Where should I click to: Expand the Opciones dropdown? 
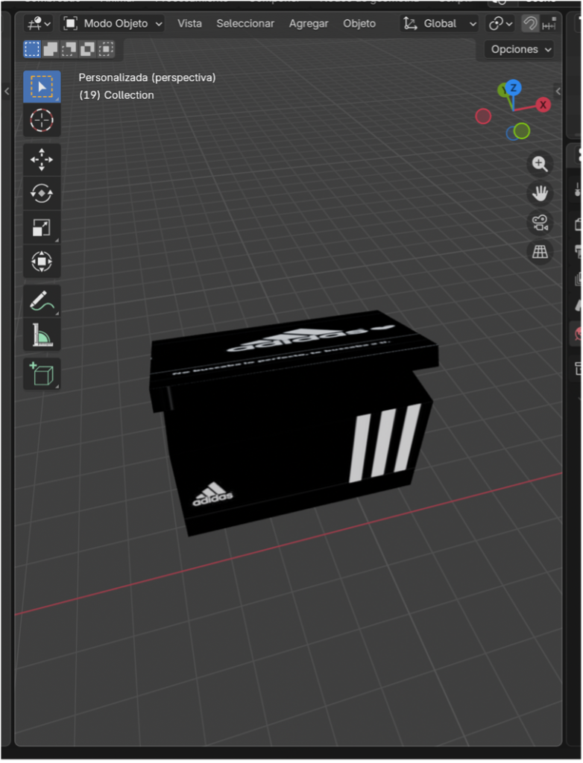[x=520, y=49]
